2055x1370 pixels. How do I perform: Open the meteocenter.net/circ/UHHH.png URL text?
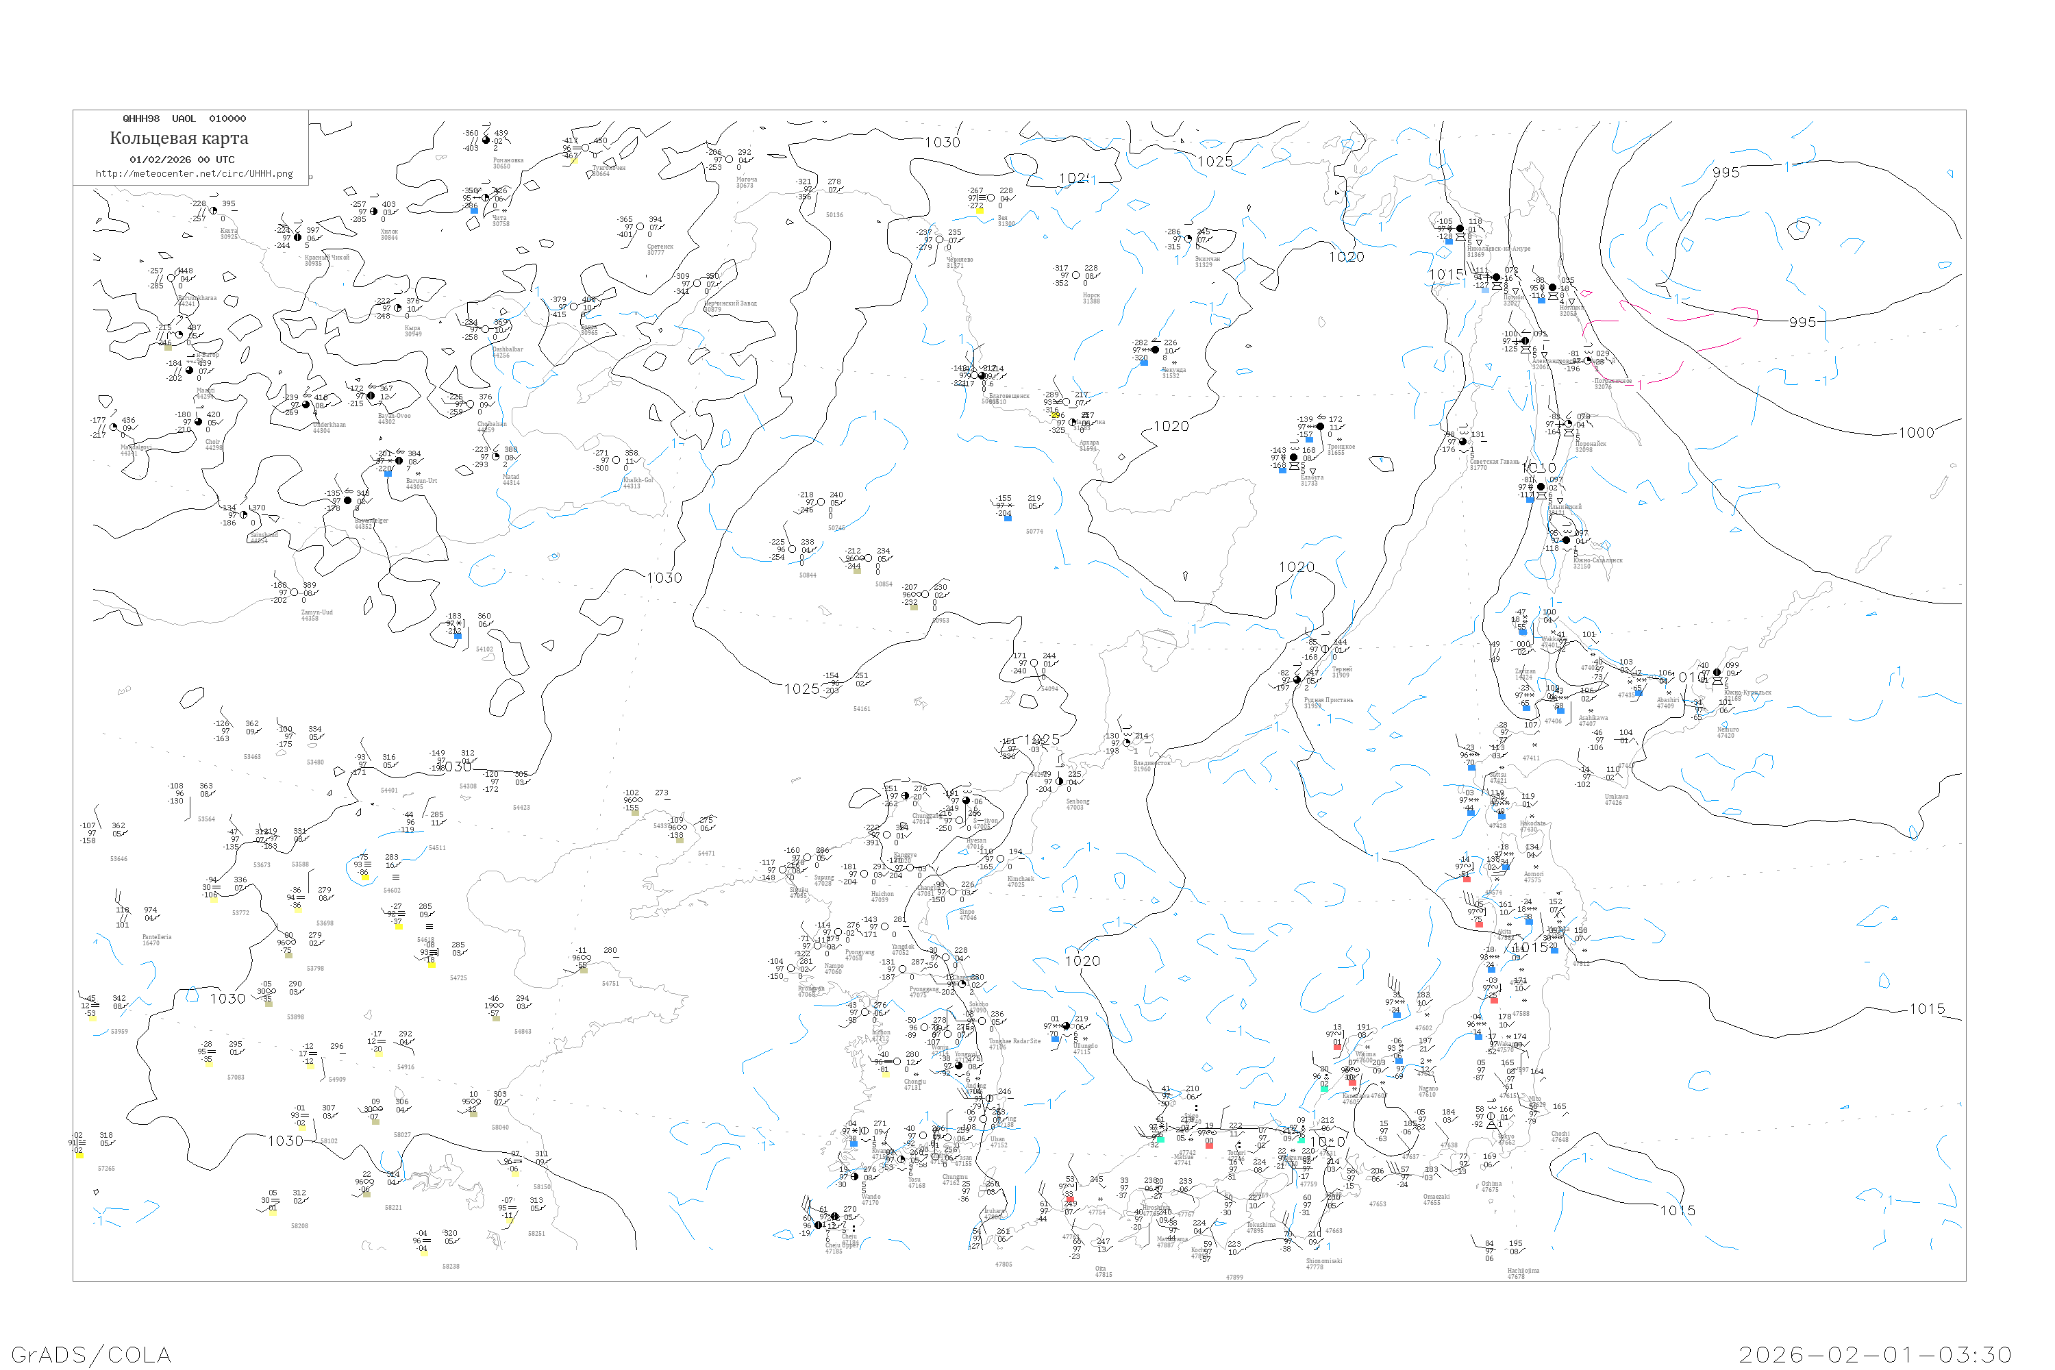point(194,174)
